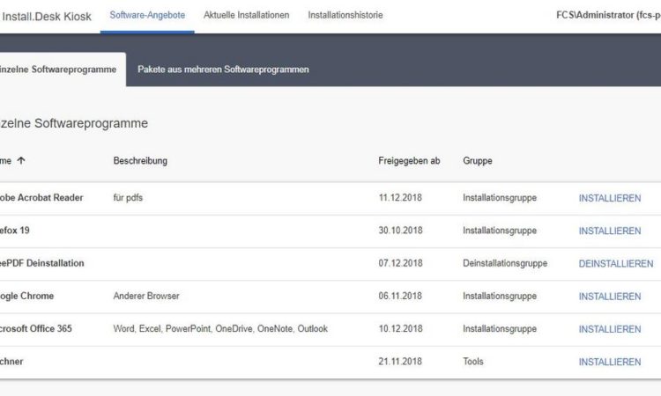Click the Tools group cell
Image resolution: width=661 pixels, height=396 pixels.
coord(473,362)
